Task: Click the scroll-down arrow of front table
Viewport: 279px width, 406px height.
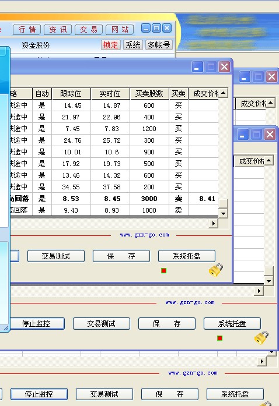Action: [223, 214]
